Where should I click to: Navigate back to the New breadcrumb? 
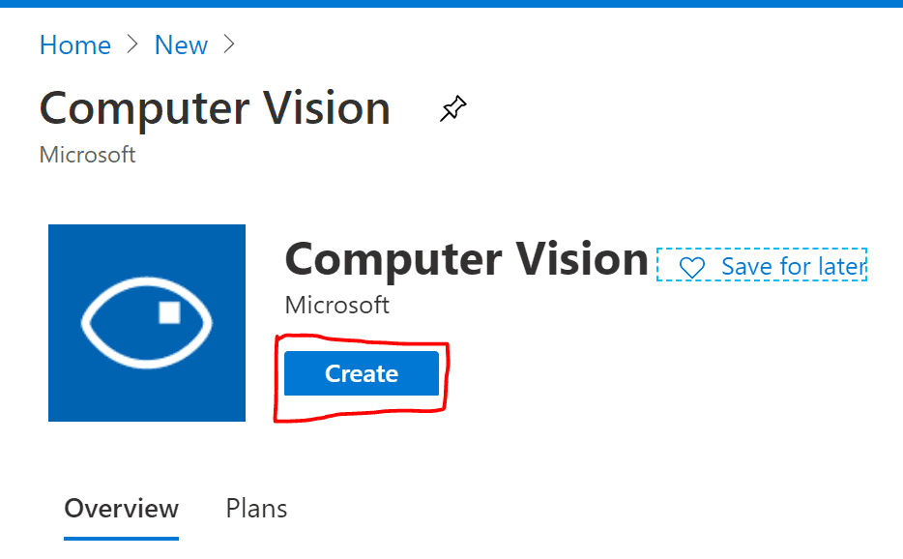point(181,44)
